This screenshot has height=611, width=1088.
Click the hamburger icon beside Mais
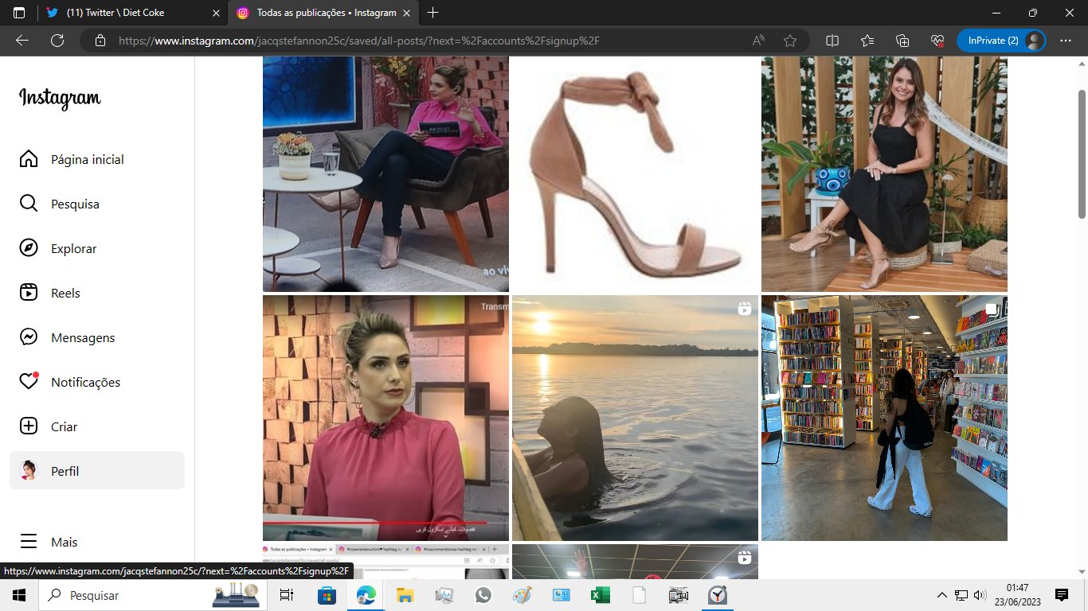click(29, 542)
